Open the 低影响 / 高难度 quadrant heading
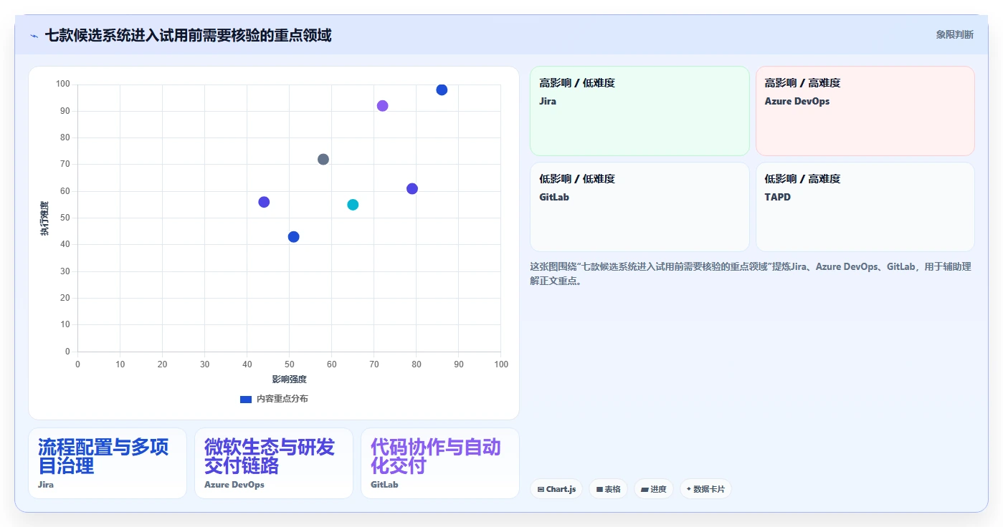This screenshot has height=527, width=1003. pos(802,179)
